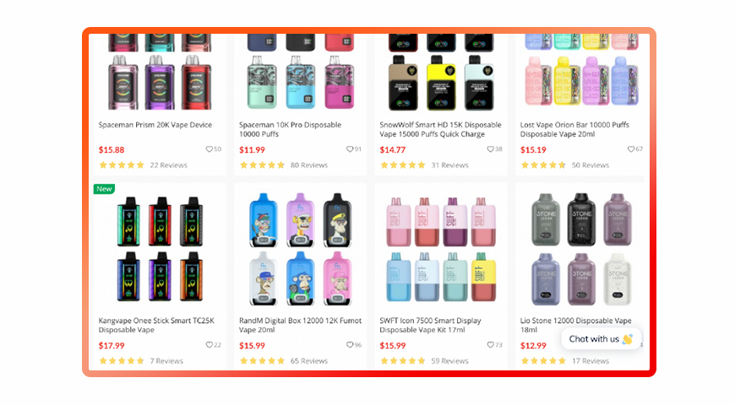The image size is (735, 405).
Task: Select the Lio Stone 12000 product thumbnail
Action: pyautogui.click(x=581, y=249)
